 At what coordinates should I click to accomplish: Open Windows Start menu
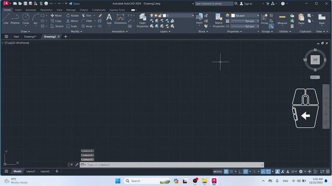coord(118,181)
